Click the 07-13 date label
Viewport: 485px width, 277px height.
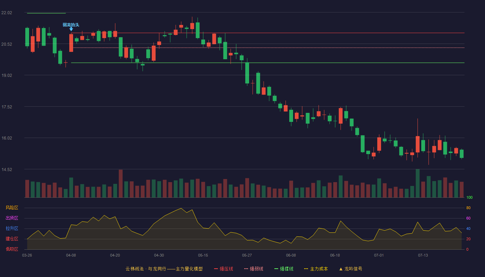[x=423, y=256]
